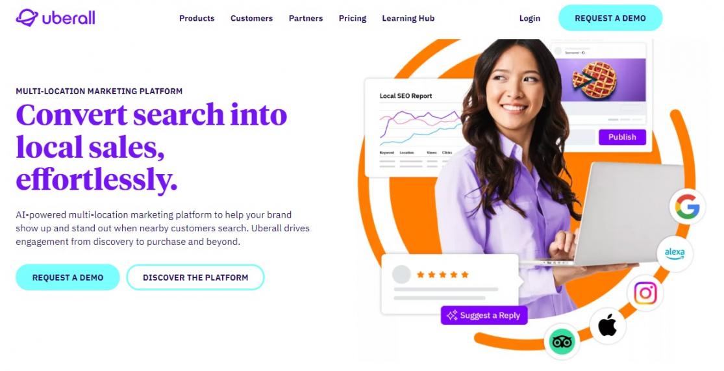Click the Discover the Platform button
Screen dimensions: 724x371
pyautogui.click(x=195, y=277)
